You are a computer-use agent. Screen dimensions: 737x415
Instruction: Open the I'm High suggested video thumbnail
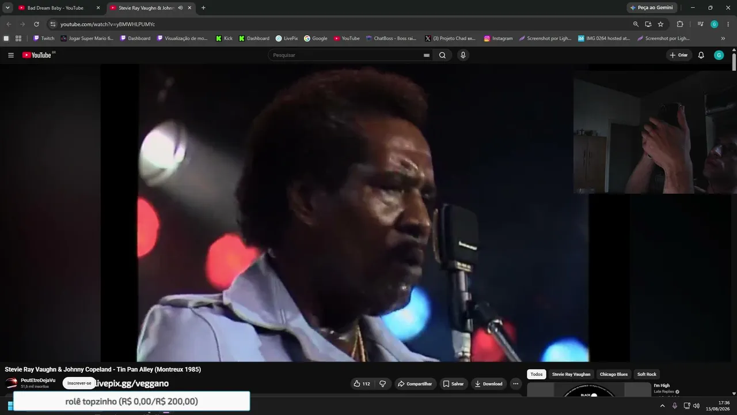(589, 390)
